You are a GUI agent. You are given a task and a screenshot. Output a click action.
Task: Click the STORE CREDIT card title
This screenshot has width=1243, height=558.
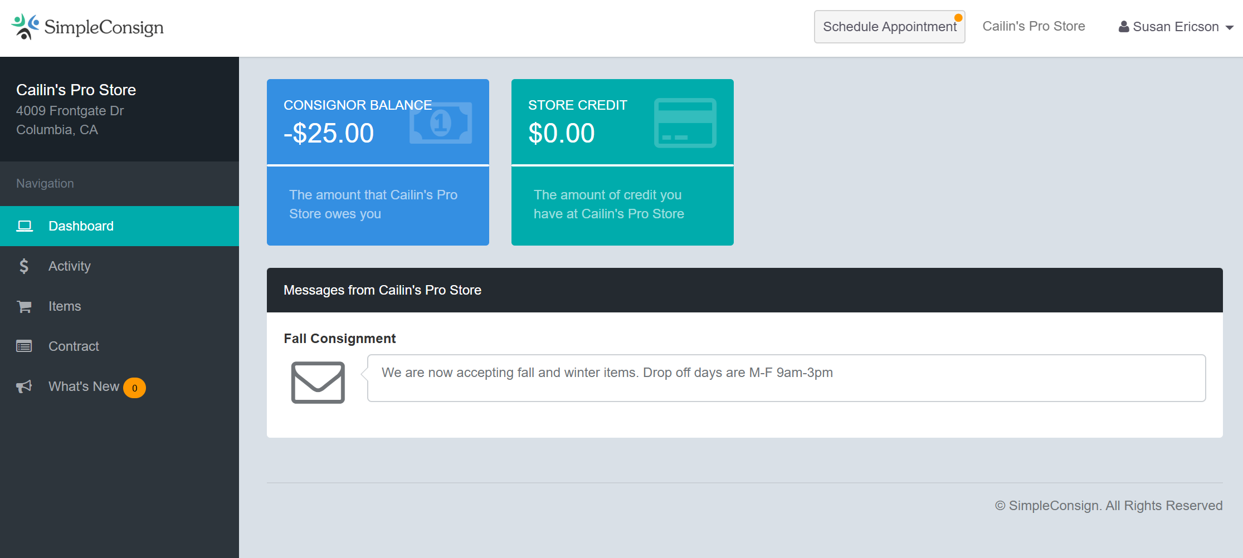tap(578, 105)
